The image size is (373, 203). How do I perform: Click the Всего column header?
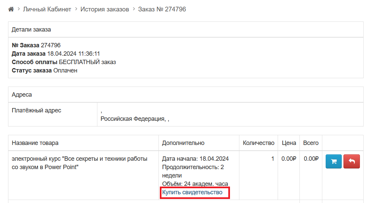(311, 143)
